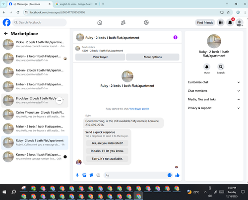
Task: Open the Windows Start menu
Action: [x=4, y=192]
